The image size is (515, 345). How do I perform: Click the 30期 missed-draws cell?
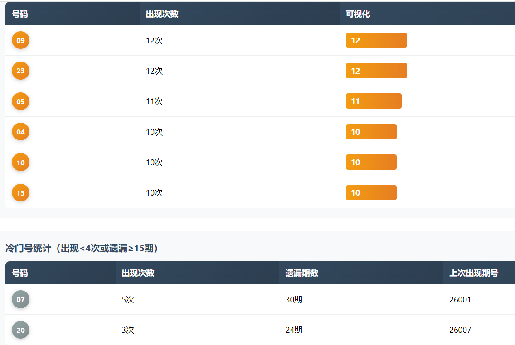(x=294, y=300)
